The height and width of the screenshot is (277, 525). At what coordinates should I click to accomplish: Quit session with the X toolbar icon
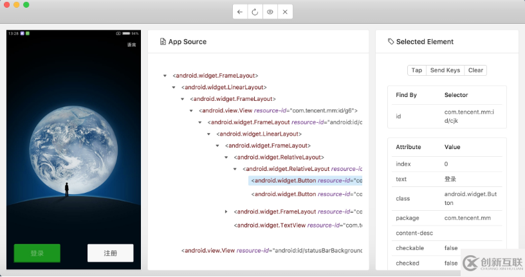point(285,12)
